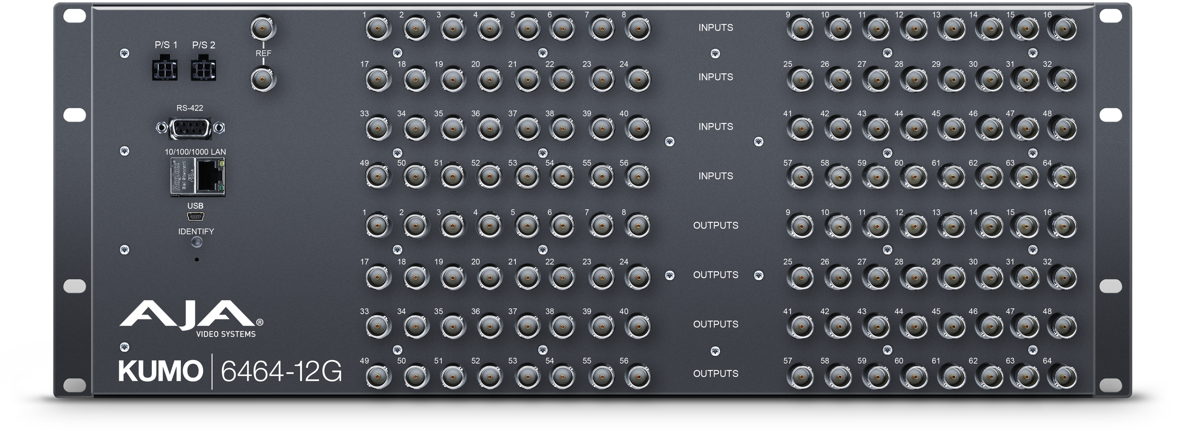Viewport: 1183px width, 440px height.
Task: Select input BNC connector 40
Action: pos(637,128)
